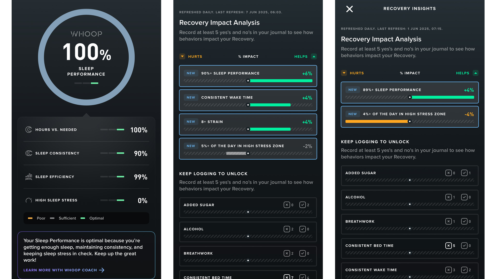Tap the Sleep Efficiency bed icon

(29, 177)
